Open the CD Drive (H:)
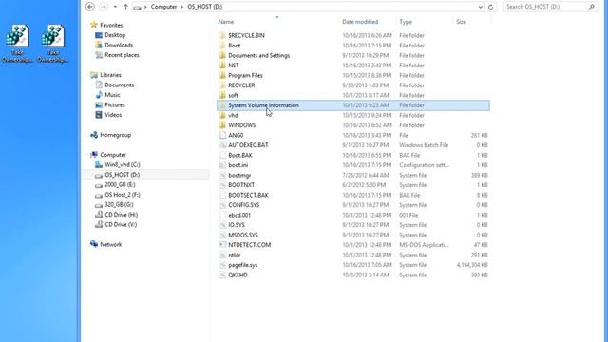The width and height of the screenshot is (608, 342). point(121,215)
